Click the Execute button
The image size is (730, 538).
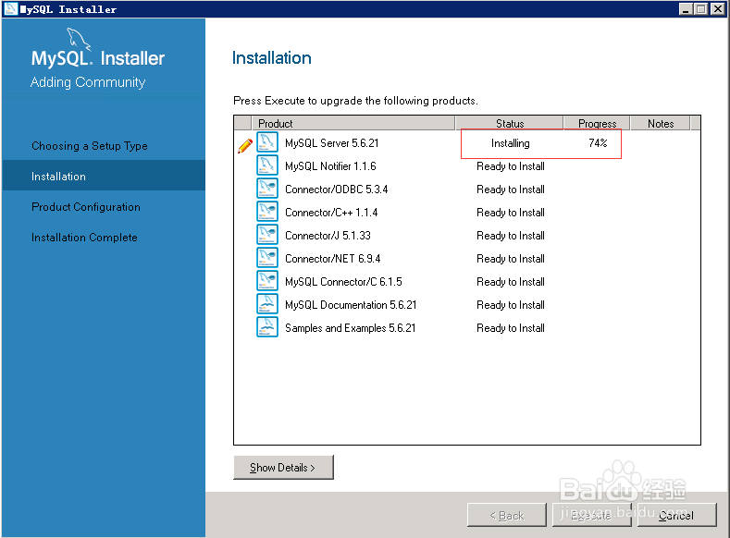coord(591,515)
